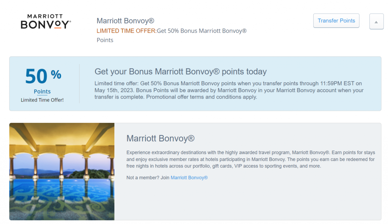Click the word Points below the orange offer
388x224 pixels.
[x=105, y=40]
